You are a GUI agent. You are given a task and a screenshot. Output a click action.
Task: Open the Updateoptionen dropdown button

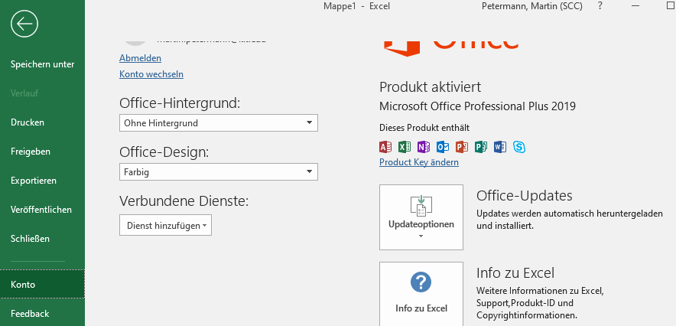click(421, 217)
